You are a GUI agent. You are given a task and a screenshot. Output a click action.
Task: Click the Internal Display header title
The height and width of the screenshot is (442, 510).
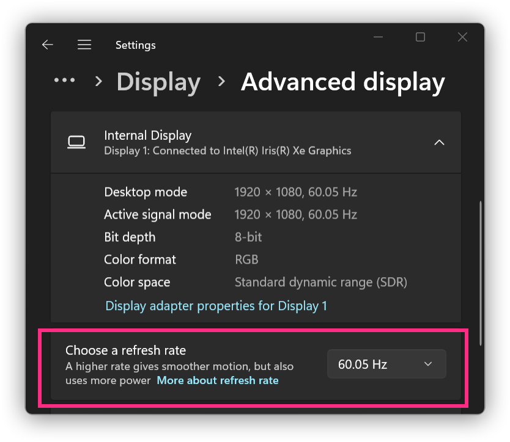click(x=147, y=136)
